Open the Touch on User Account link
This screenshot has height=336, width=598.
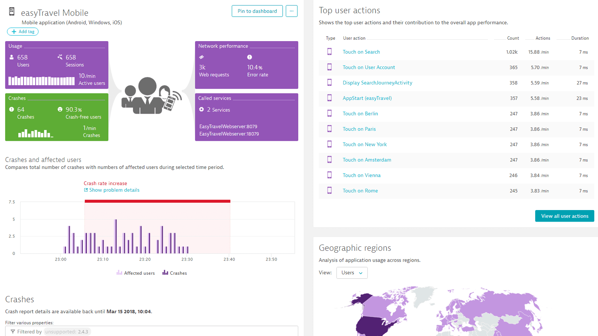(369, 67)
